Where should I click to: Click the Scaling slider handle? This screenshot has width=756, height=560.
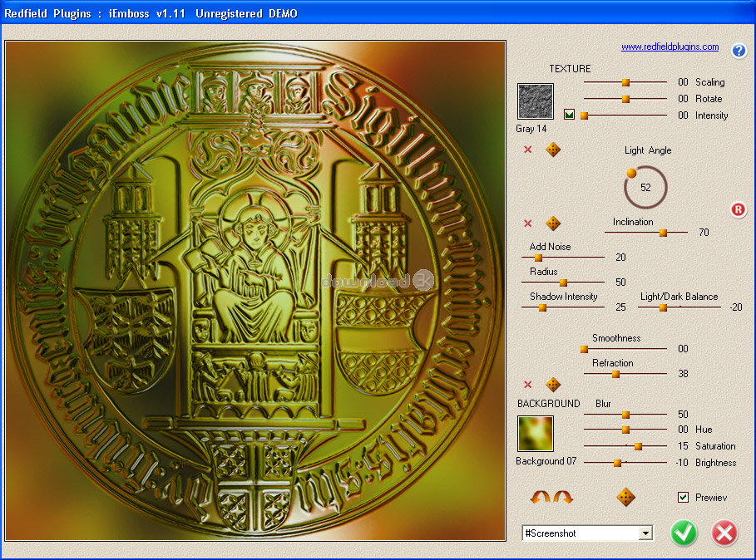pyautogui.click(x=625, y=82)
